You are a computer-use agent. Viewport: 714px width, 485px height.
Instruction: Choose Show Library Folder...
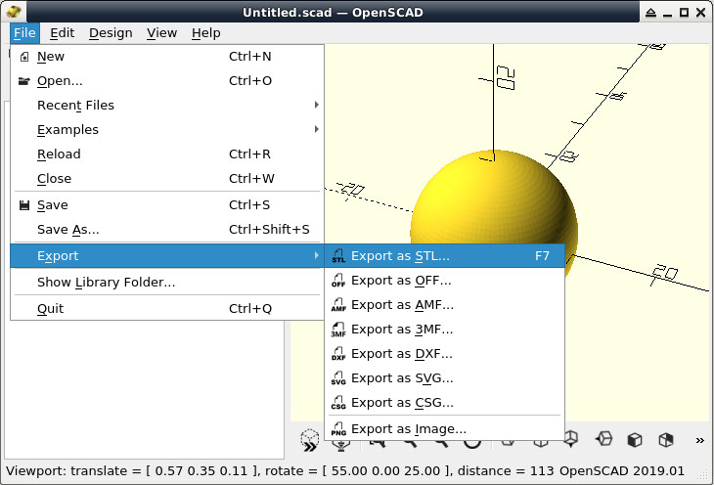click(x=167, y=283)
